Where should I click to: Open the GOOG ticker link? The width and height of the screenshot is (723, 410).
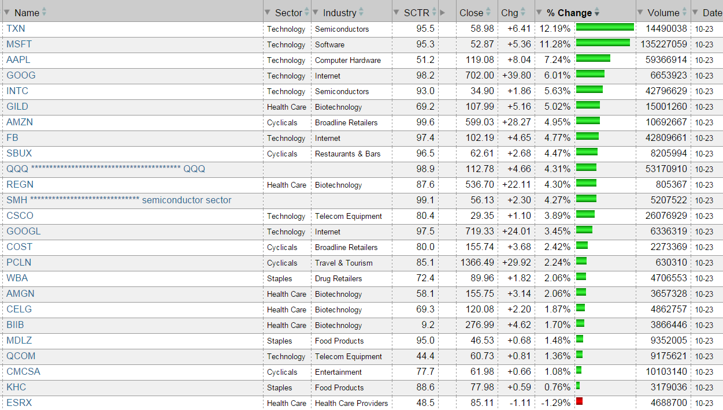[x=21, y=75]
